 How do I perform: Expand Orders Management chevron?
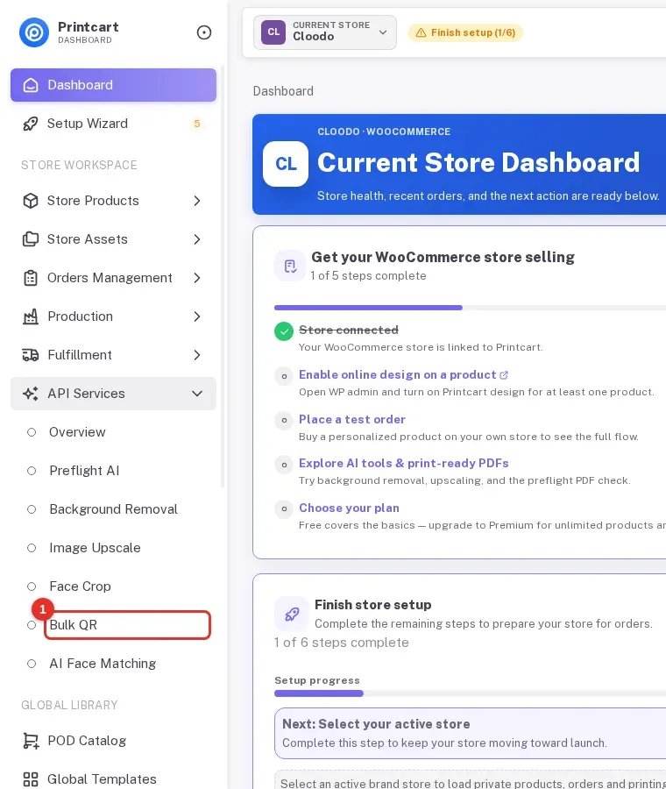[x=197, y=278]
